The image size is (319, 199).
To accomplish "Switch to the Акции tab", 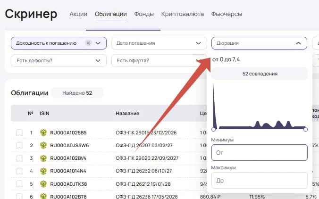I will tap(78, 14).
